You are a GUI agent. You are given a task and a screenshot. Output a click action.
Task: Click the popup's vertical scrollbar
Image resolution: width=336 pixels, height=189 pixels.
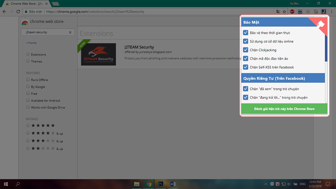tap(326, 48)
